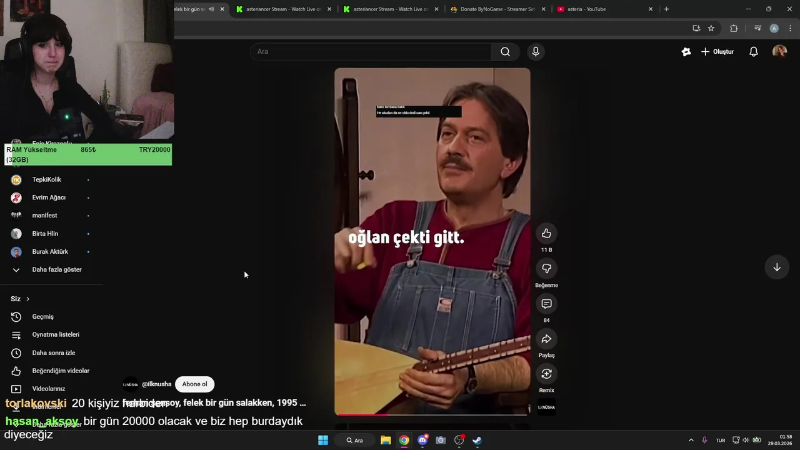The image size is (800, 450).
Task: Share the Short with Paylaş arrow icon
Action: coord(546,339)
